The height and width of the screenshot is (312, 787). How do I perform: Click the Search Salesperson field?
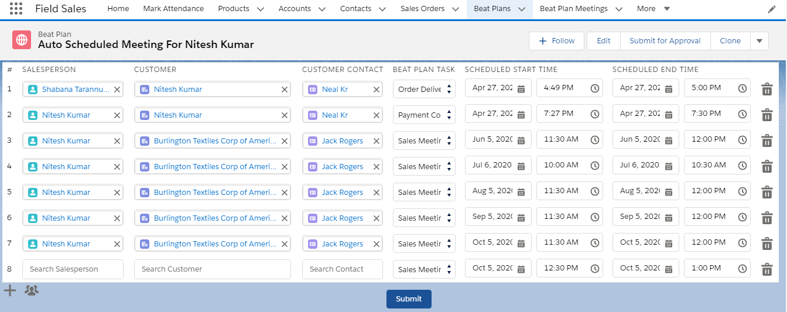[73, 269]
